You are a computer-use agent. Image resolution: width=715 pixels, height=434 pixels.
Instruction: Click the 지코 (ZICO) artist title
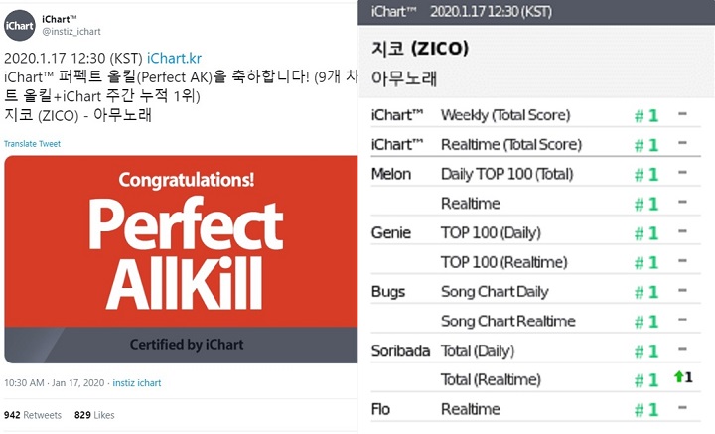point(420,48)
